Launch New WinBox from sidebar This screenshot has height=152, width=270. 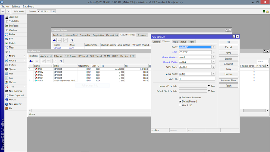click(x=15, y=104)
